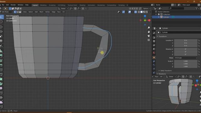Open the Options dropdown
Screen dimensions: 201x113
pyautogui.click(x=147, y=8)
